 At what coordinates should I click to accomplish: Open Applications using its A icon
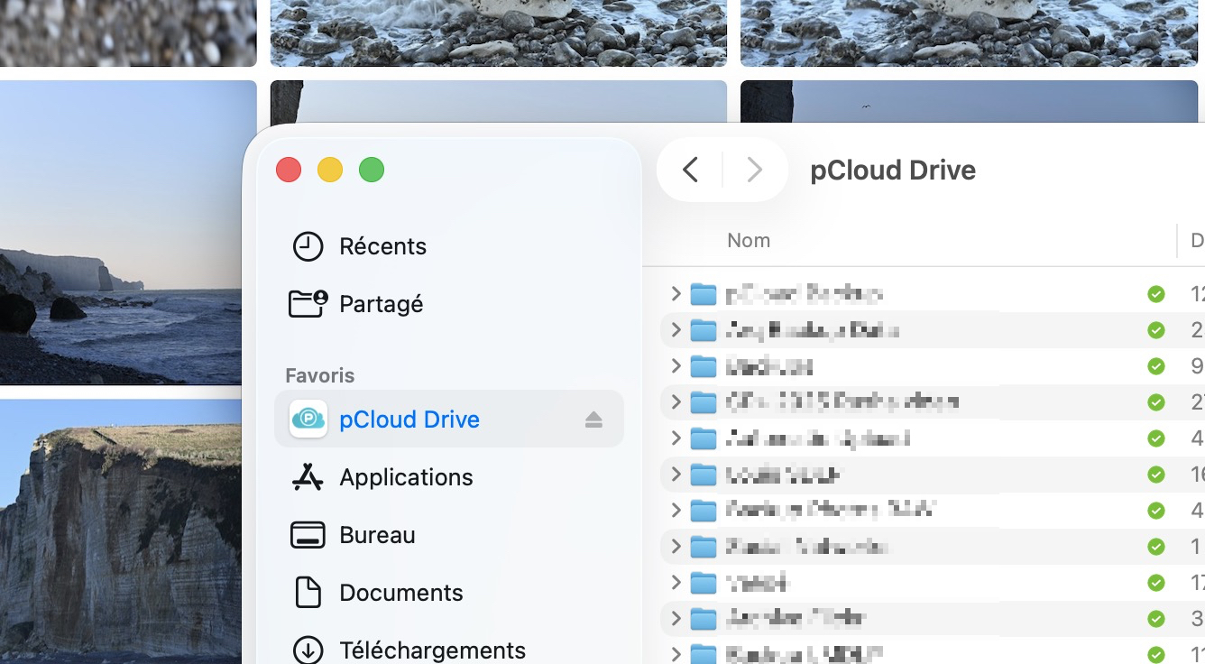[x=308, y=476]
